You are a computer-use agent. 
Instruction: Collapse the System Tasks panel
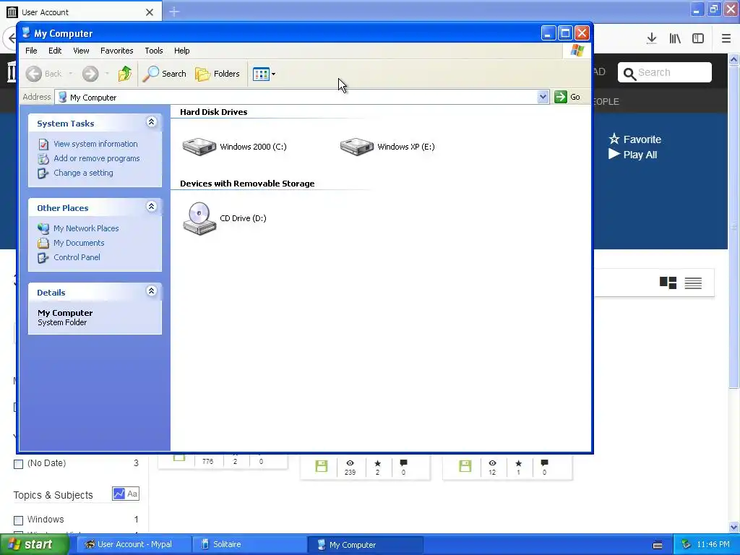tap(152, 122)
